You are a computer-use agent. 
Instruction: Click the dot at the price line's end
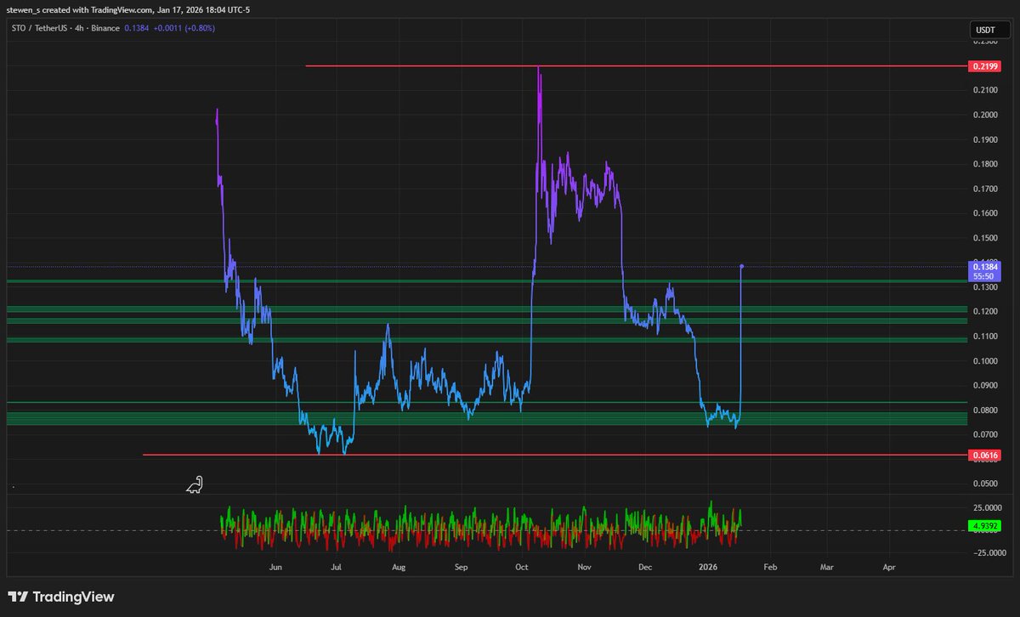point(742,266)
